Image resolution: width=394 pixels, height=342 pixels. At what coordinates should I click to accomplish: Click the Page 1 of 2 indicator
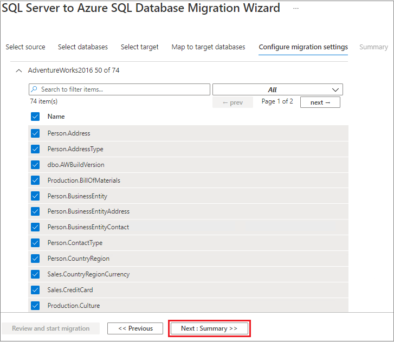277,101
